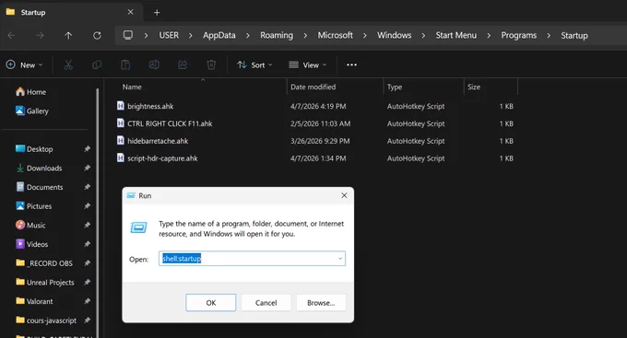Sort by the Size column header
The width and height of the screenshot is (627, 338).
(474, 87)
